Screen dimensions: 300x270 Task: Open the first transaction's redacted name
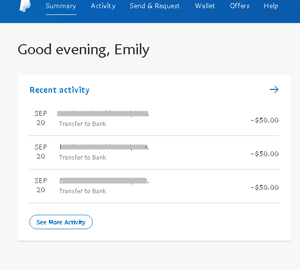(x=102, y=114)
